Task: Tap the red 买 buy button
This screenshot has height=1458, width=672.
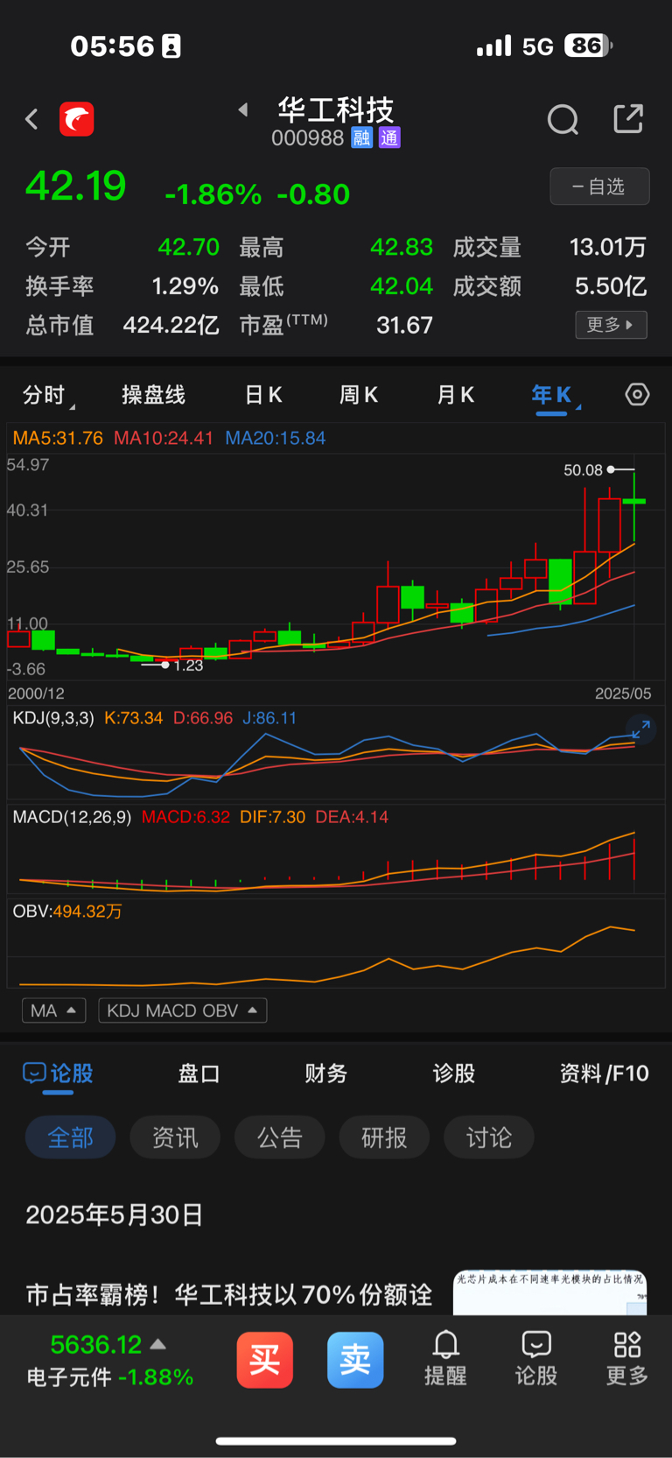Action: [264, 1360]
